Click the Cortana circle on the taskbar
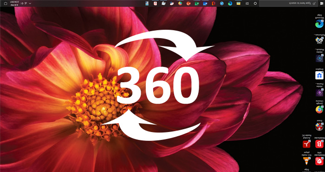The image size is (325, 172). [255, 3]
